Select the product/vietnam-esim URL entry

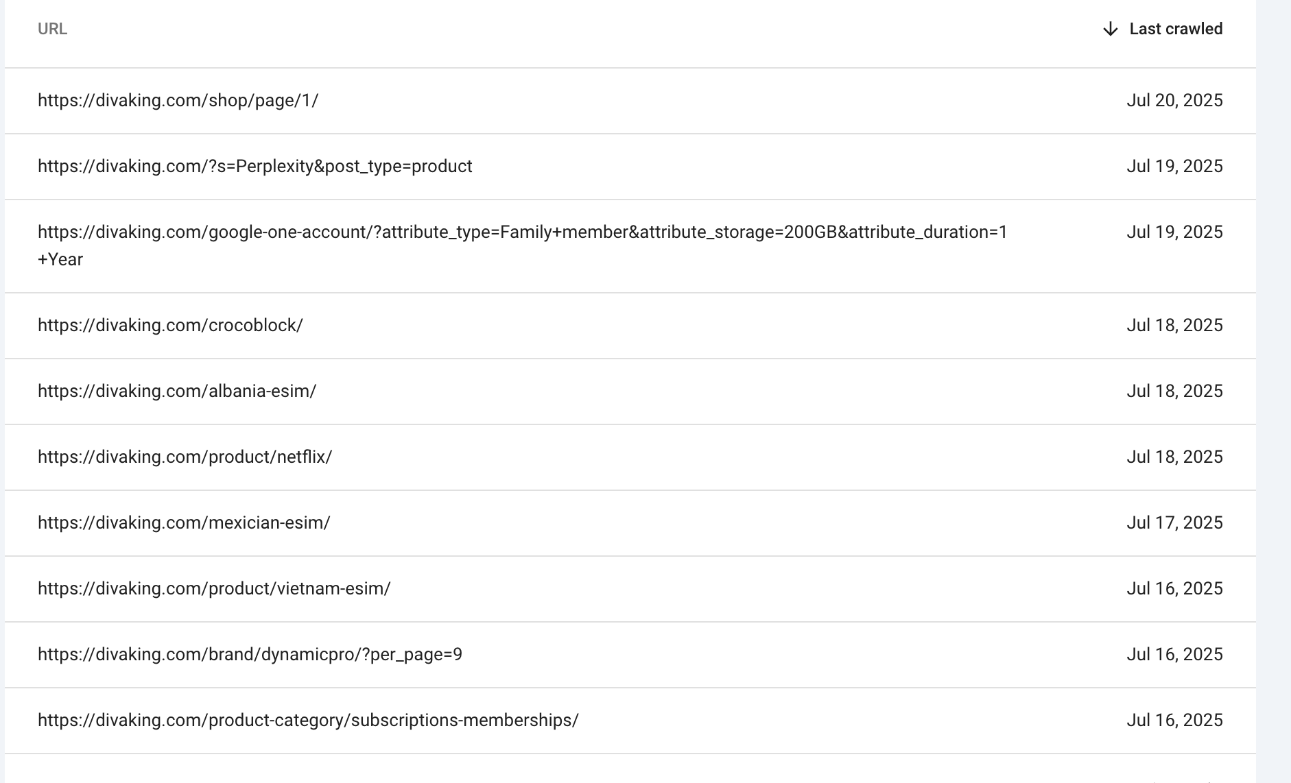[x=214, y=588]
